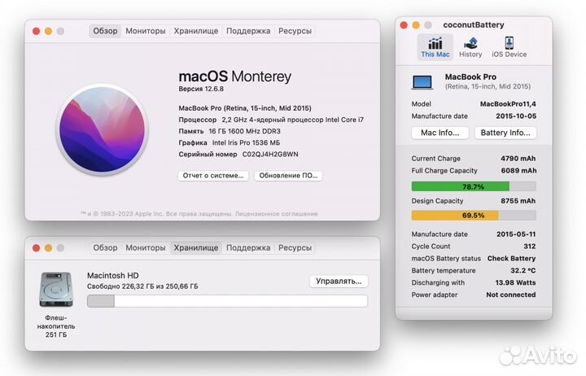Select Поддержка tab in the top About window
This screenshot has width=586, height=376.
248,31
